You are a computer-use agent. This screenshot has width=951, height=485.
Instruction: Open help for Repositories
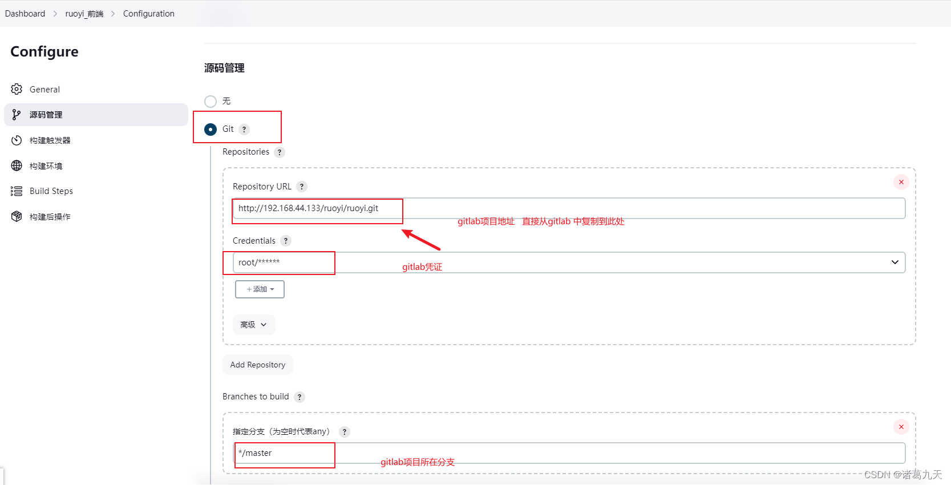click(x=280, y=152)
